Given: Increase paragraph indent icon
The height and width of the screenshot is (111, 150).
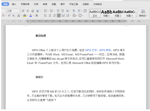Looking at the screenshot, I should 63,11.
